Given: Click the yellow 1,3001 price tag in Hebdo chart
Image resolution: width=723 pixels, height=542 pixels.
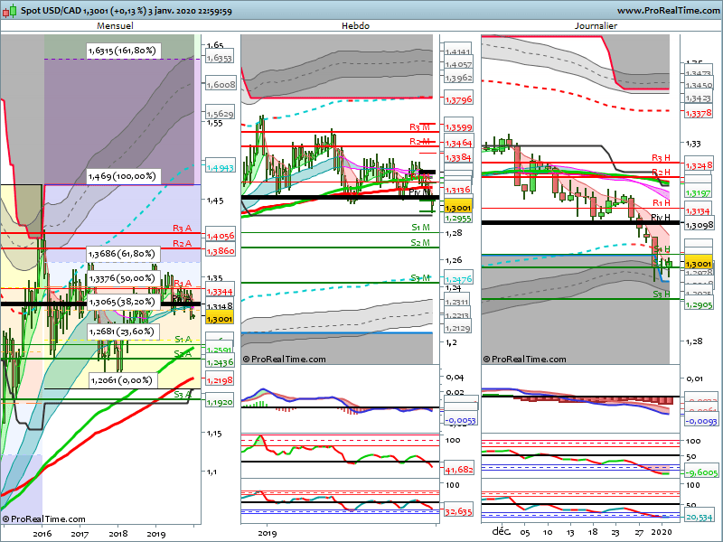Looking at the screenshot, I should (456, 207).
